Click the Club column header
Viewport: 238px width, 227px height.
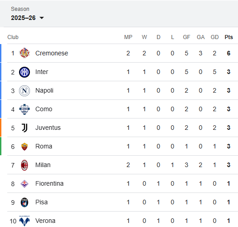[x=13, y=37]
